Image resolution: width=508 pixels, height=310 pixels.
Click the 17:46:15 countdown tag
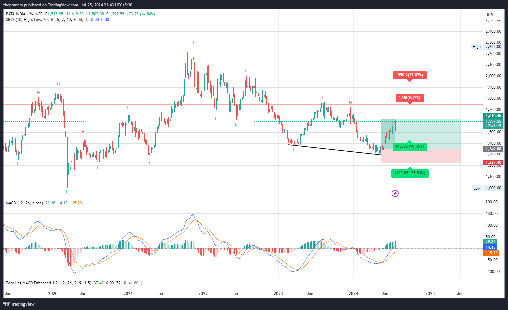(493, 126)
